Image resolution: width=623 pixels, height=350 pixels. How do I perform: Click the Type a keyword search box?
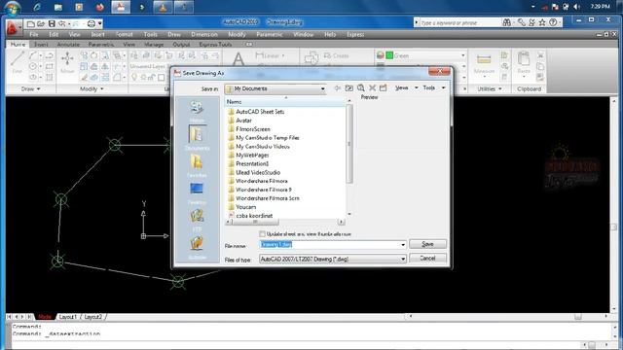click(x=459, y=23)
